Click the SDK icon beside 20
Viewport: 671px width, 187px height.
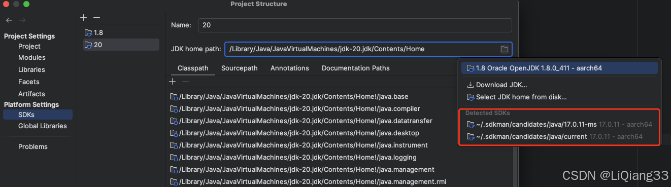pos(88,45)
